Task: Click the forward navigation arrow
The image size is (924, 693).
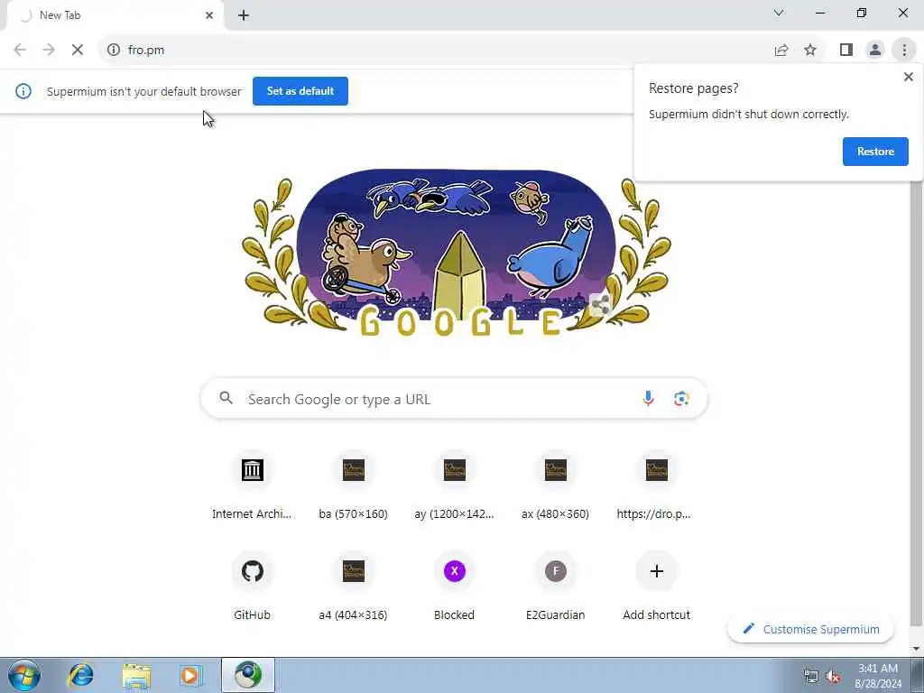Action: point(49,51)
